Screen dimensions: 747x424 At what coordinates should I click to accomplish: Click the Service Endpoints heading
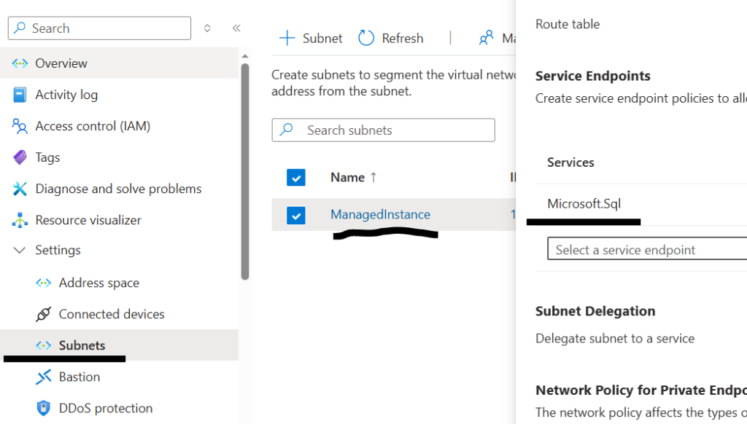click(592, 76)
